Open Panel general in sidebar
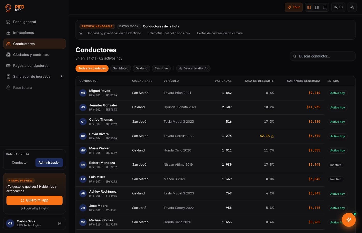 point(34,22)
